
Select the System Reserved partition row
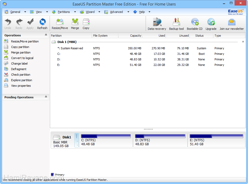[x=147, y=48]
